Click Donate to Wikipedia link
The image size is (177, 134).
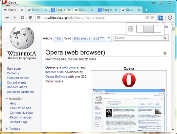click(x=20, y=92)
